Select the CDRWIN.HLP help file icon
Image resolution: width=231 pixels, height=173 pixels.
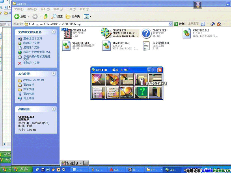146,33
